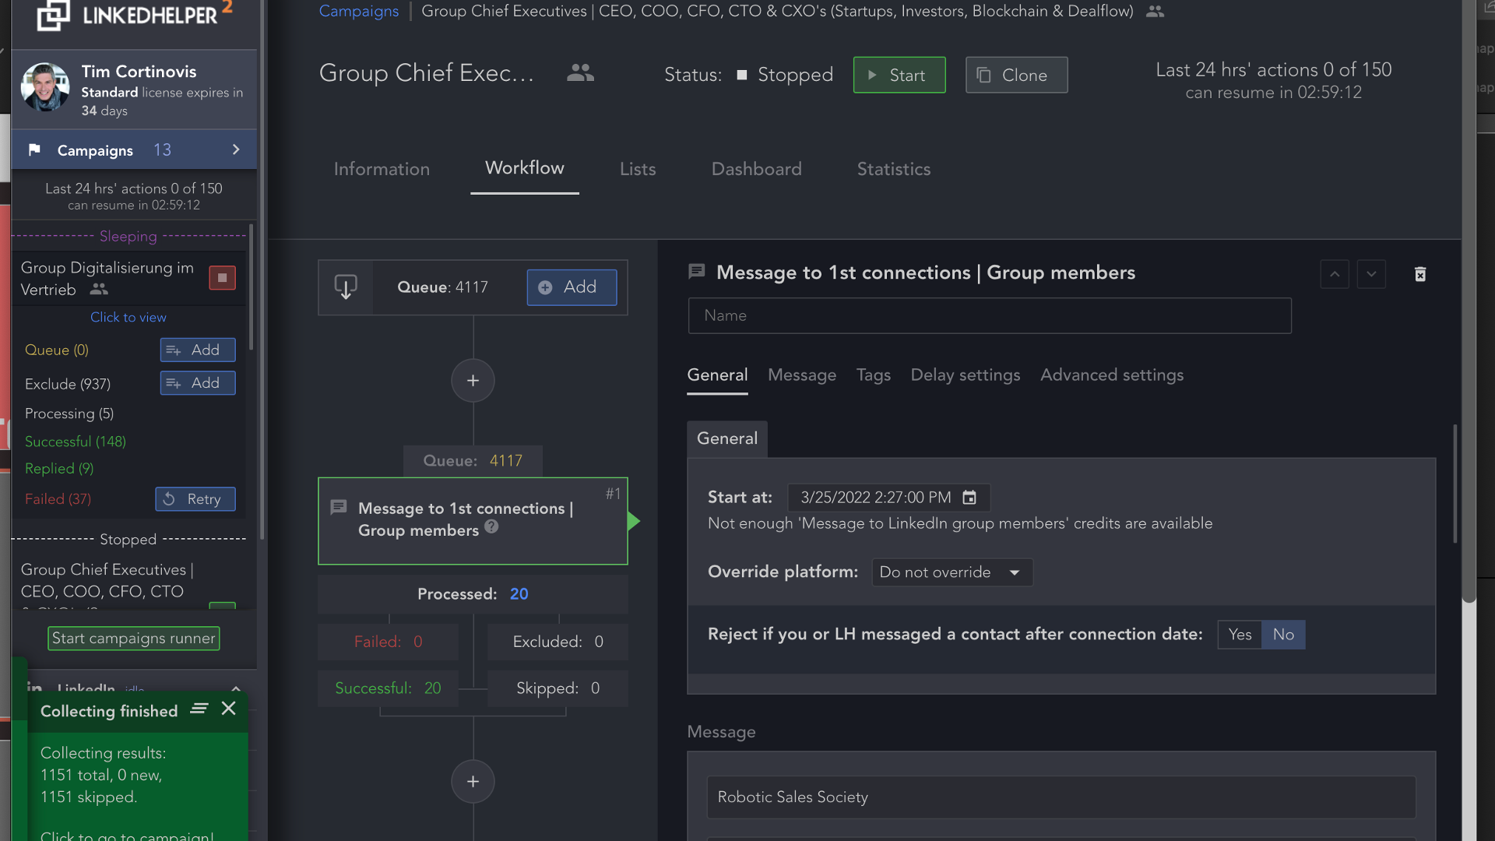Click the action Name input field
Screen dimensions: 1495x841
[x=989, y=316]
